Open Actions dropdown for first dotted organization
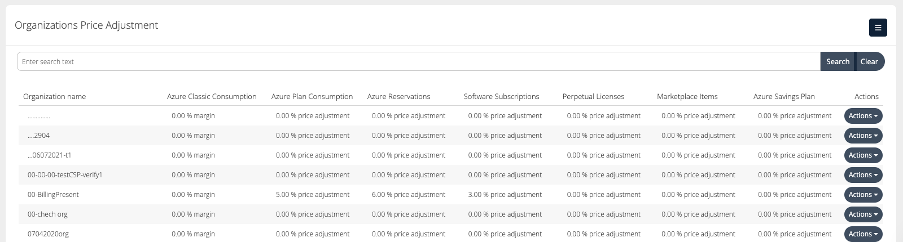The width and height of the screenshot is (903, 242). click(863, 116)
